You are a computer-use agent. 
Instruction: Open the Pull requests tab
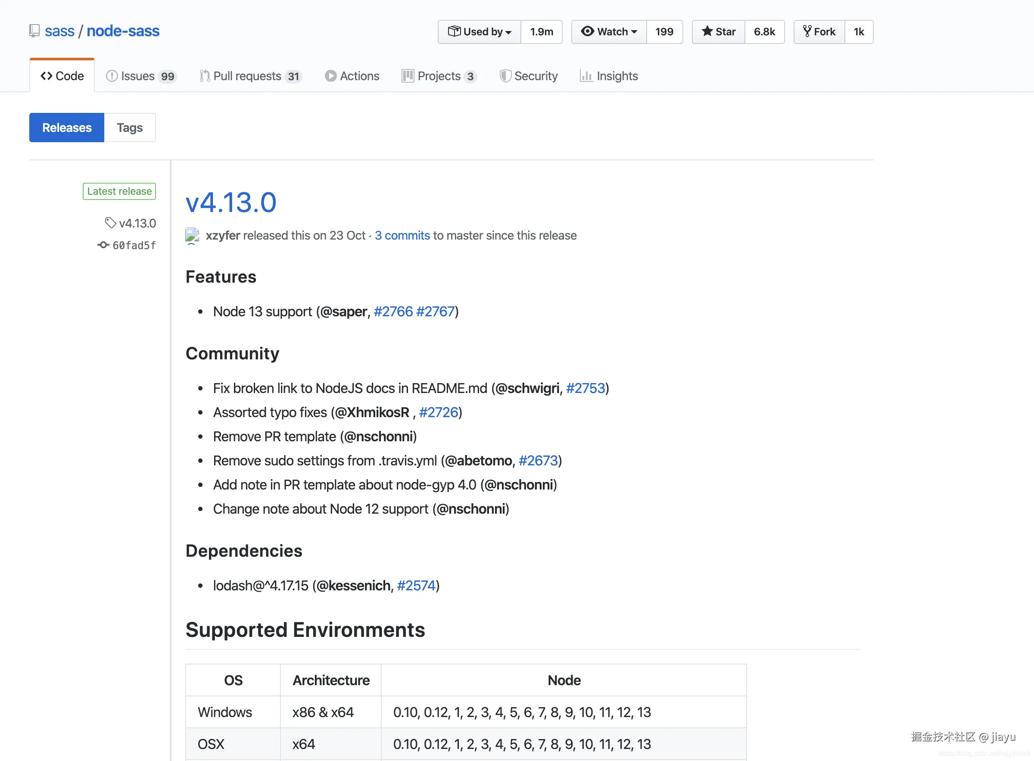tap(250, 76)
